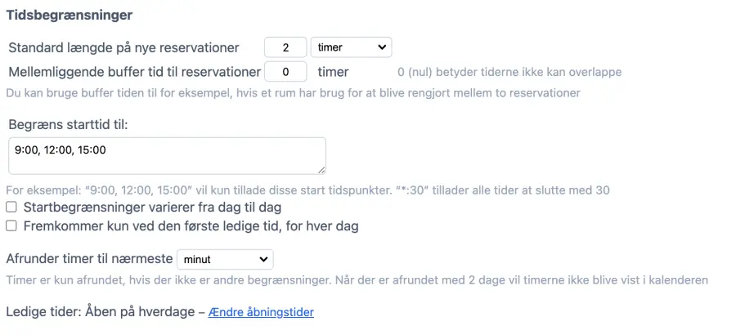736x335 pixels.
Task: Expand the "minut" rounding dropdown
Action: point(225,259)
